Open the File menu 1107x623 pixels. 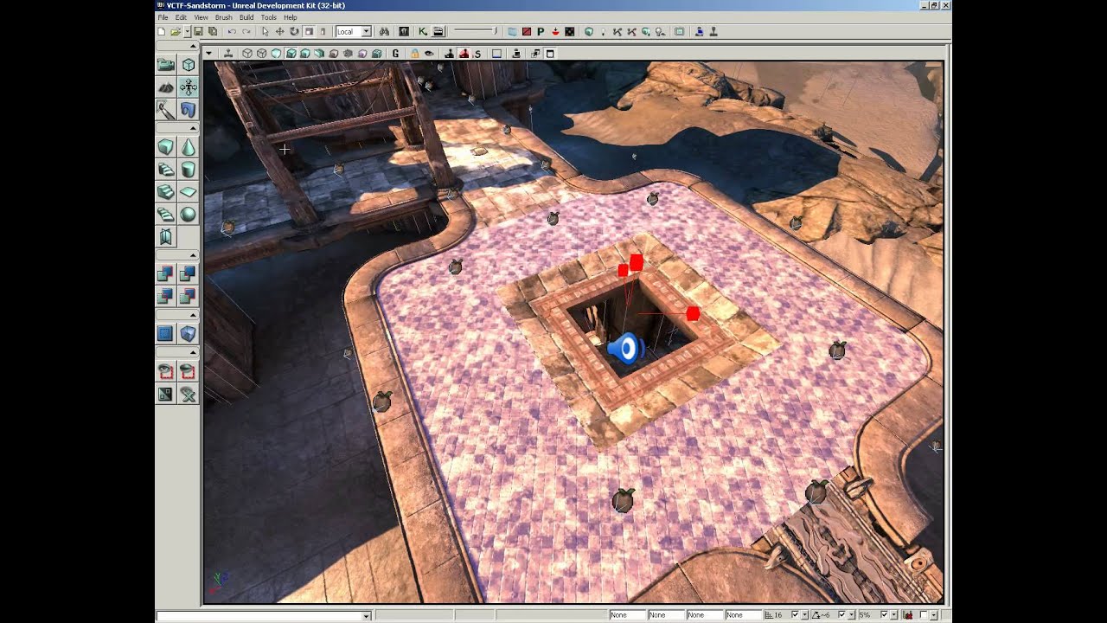(163, 17)
